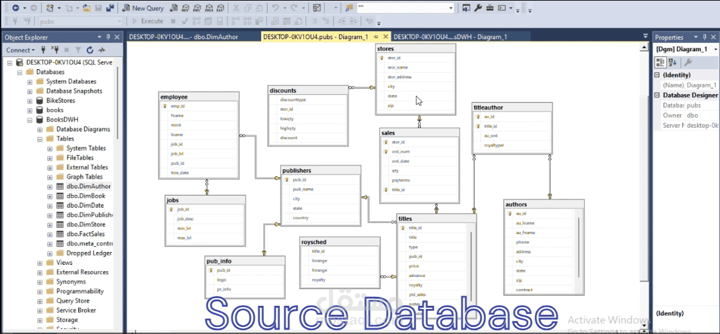Click the Undo arrow icon

[x=275, y=8]
